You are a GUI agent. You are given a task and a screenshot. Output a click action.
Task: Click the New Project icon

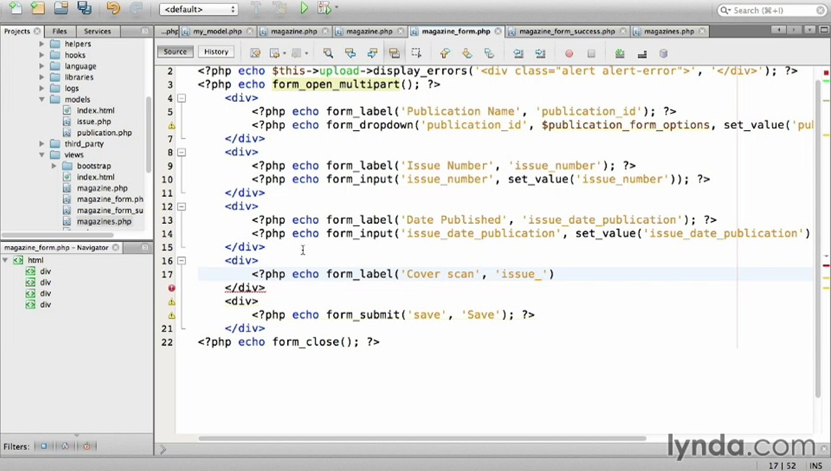pos(38,9)
